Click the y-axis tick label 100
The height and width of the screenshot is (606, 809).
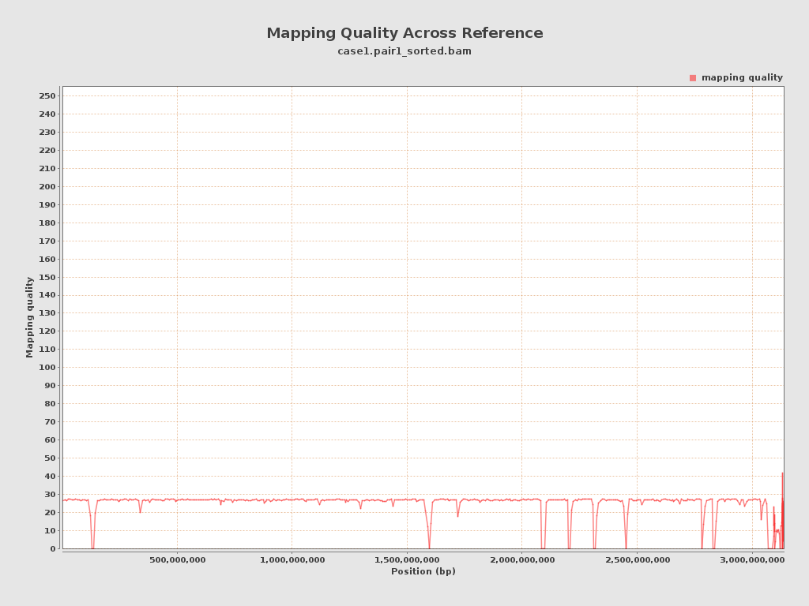click(47, 368)
